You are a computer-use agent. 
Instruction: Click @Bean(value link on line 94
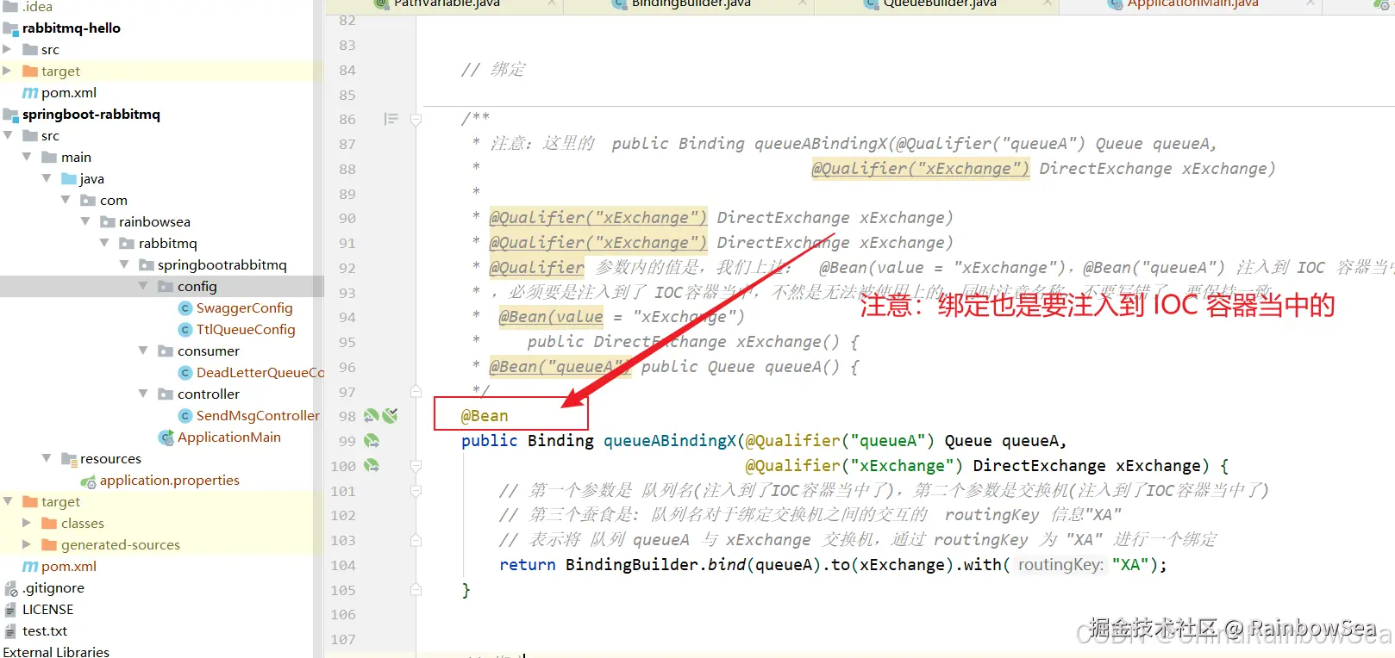pos(551,317)
